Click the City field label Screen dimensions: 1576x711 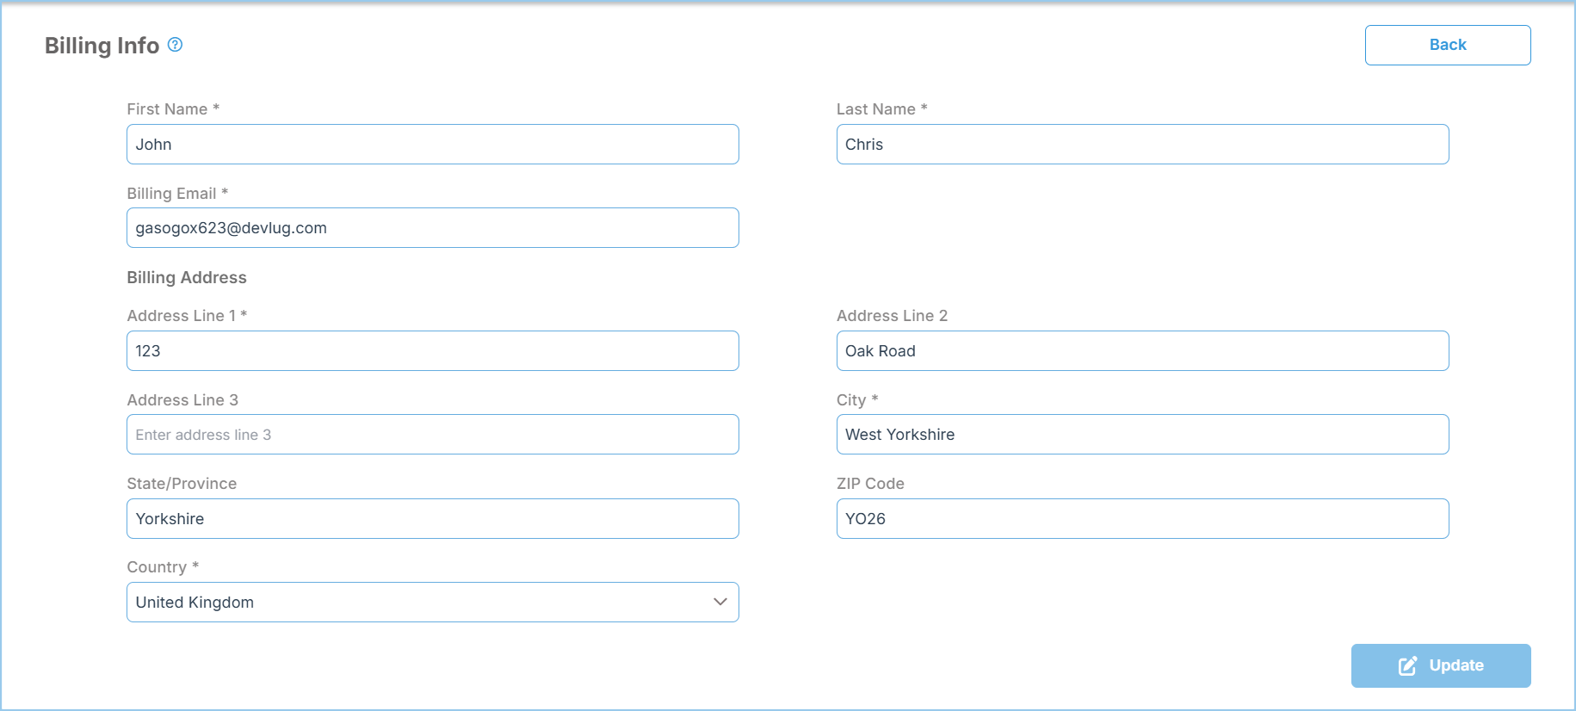pyautogui.click(x=851, y=400)
